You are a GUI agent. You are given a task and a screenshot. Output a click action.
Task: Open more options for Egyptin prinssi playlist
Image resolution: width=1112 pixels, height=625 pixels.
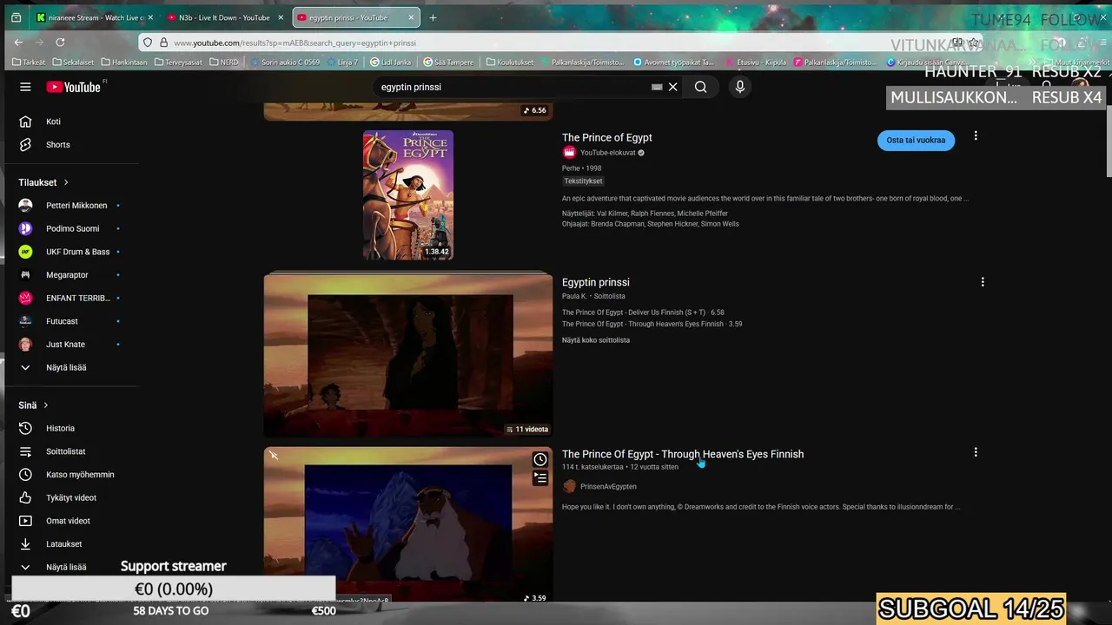(x=983, y=282)
